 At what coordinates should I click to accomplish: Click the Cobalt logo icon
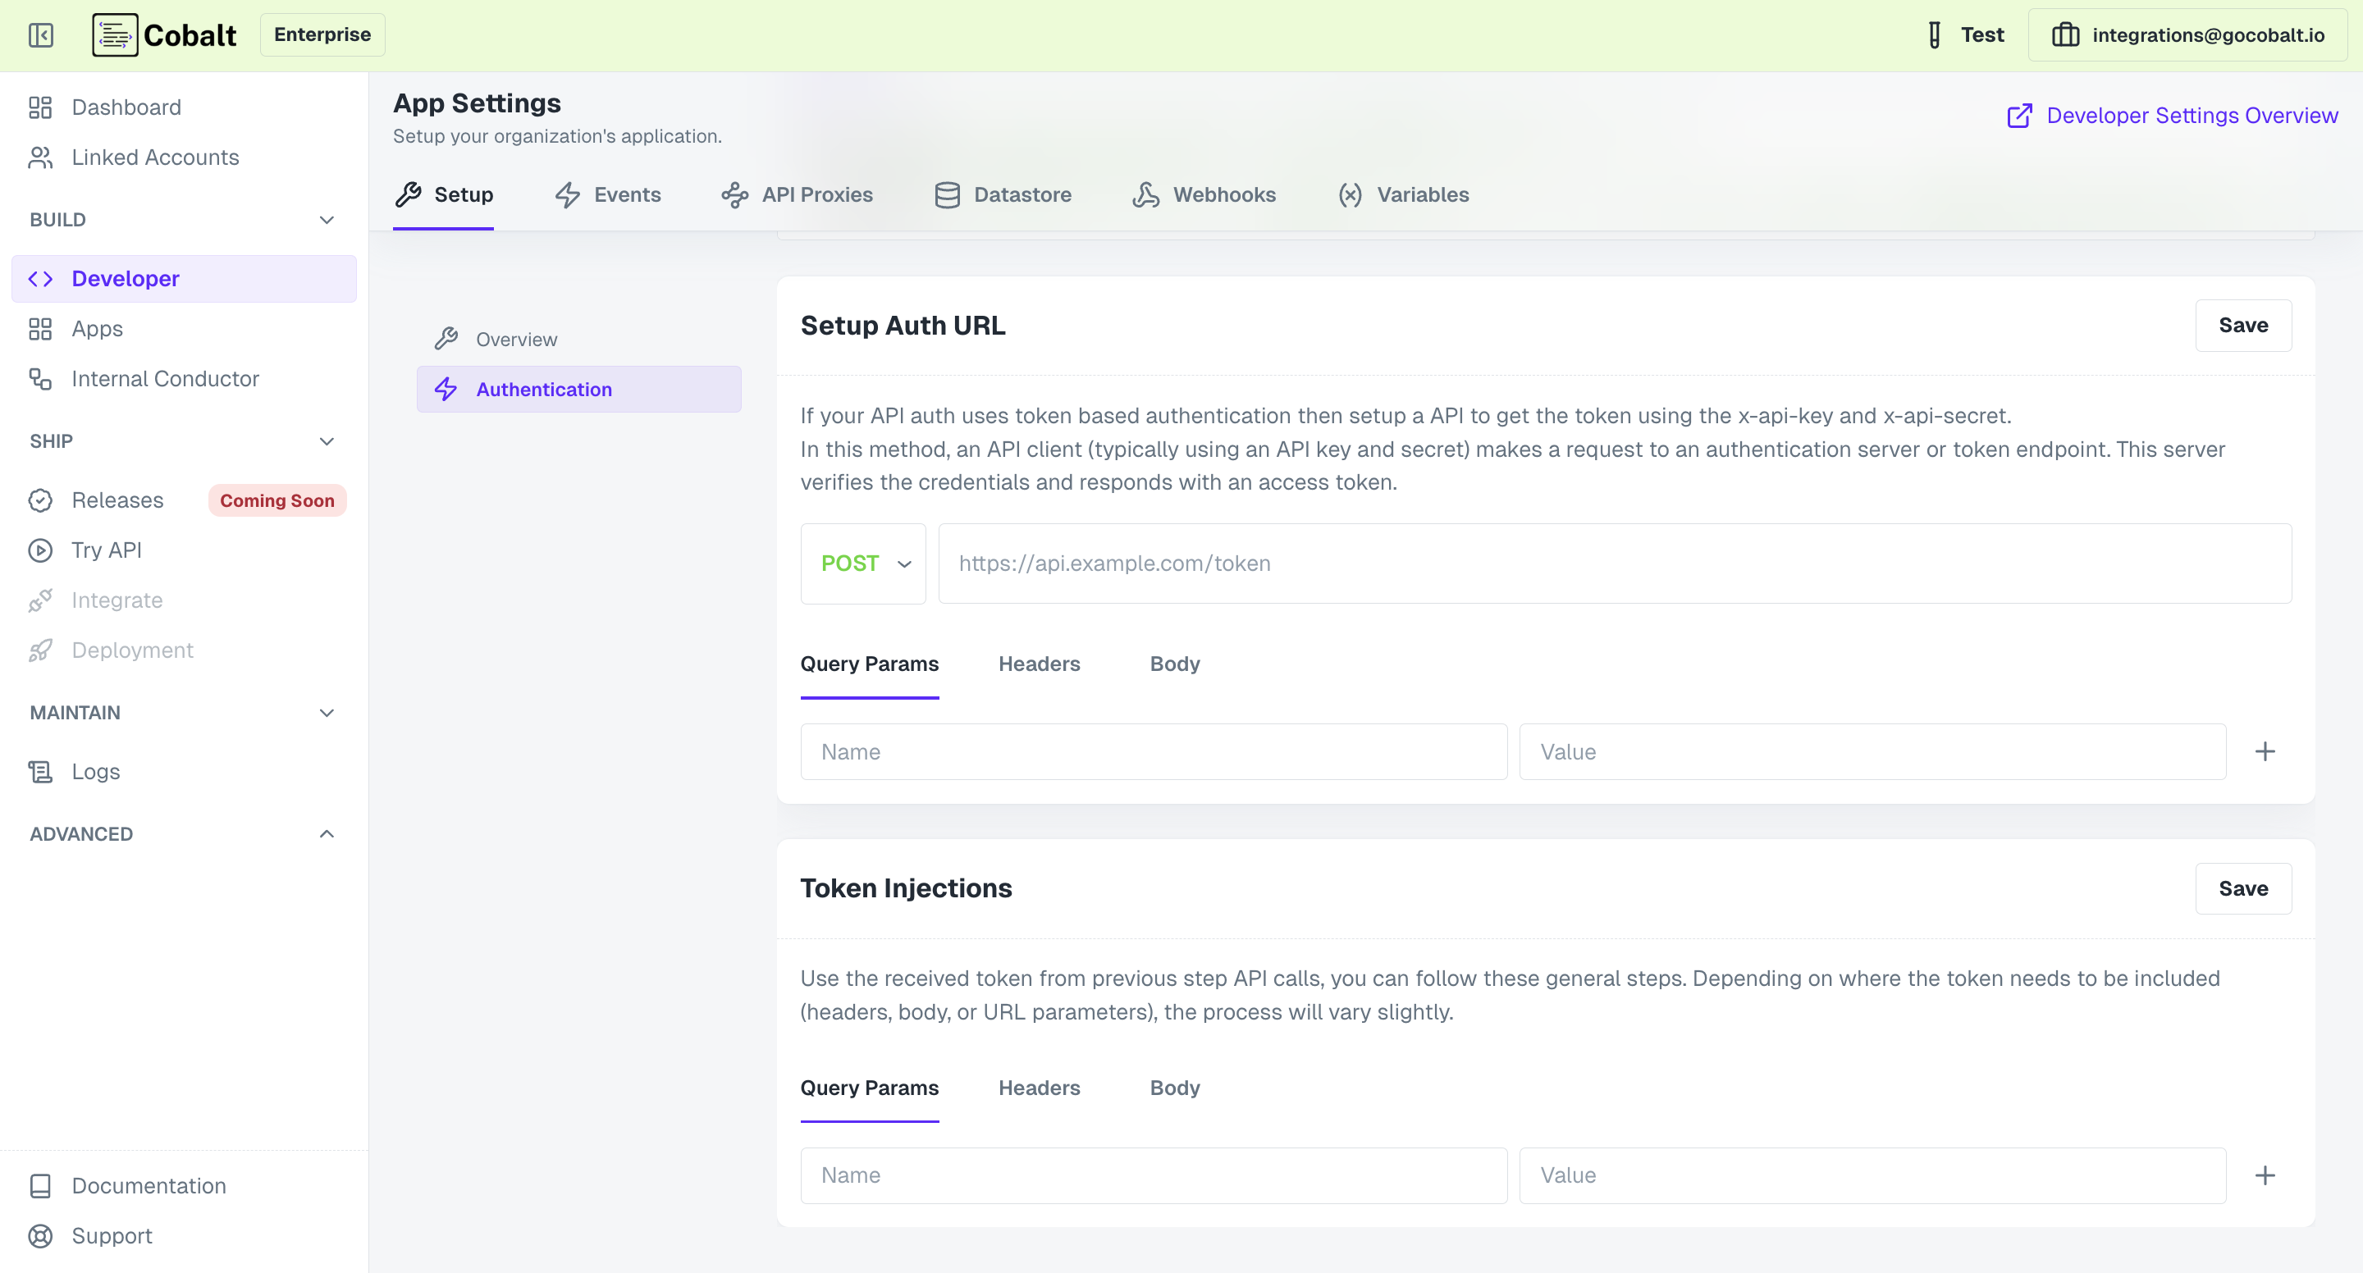tap(115, 34)
